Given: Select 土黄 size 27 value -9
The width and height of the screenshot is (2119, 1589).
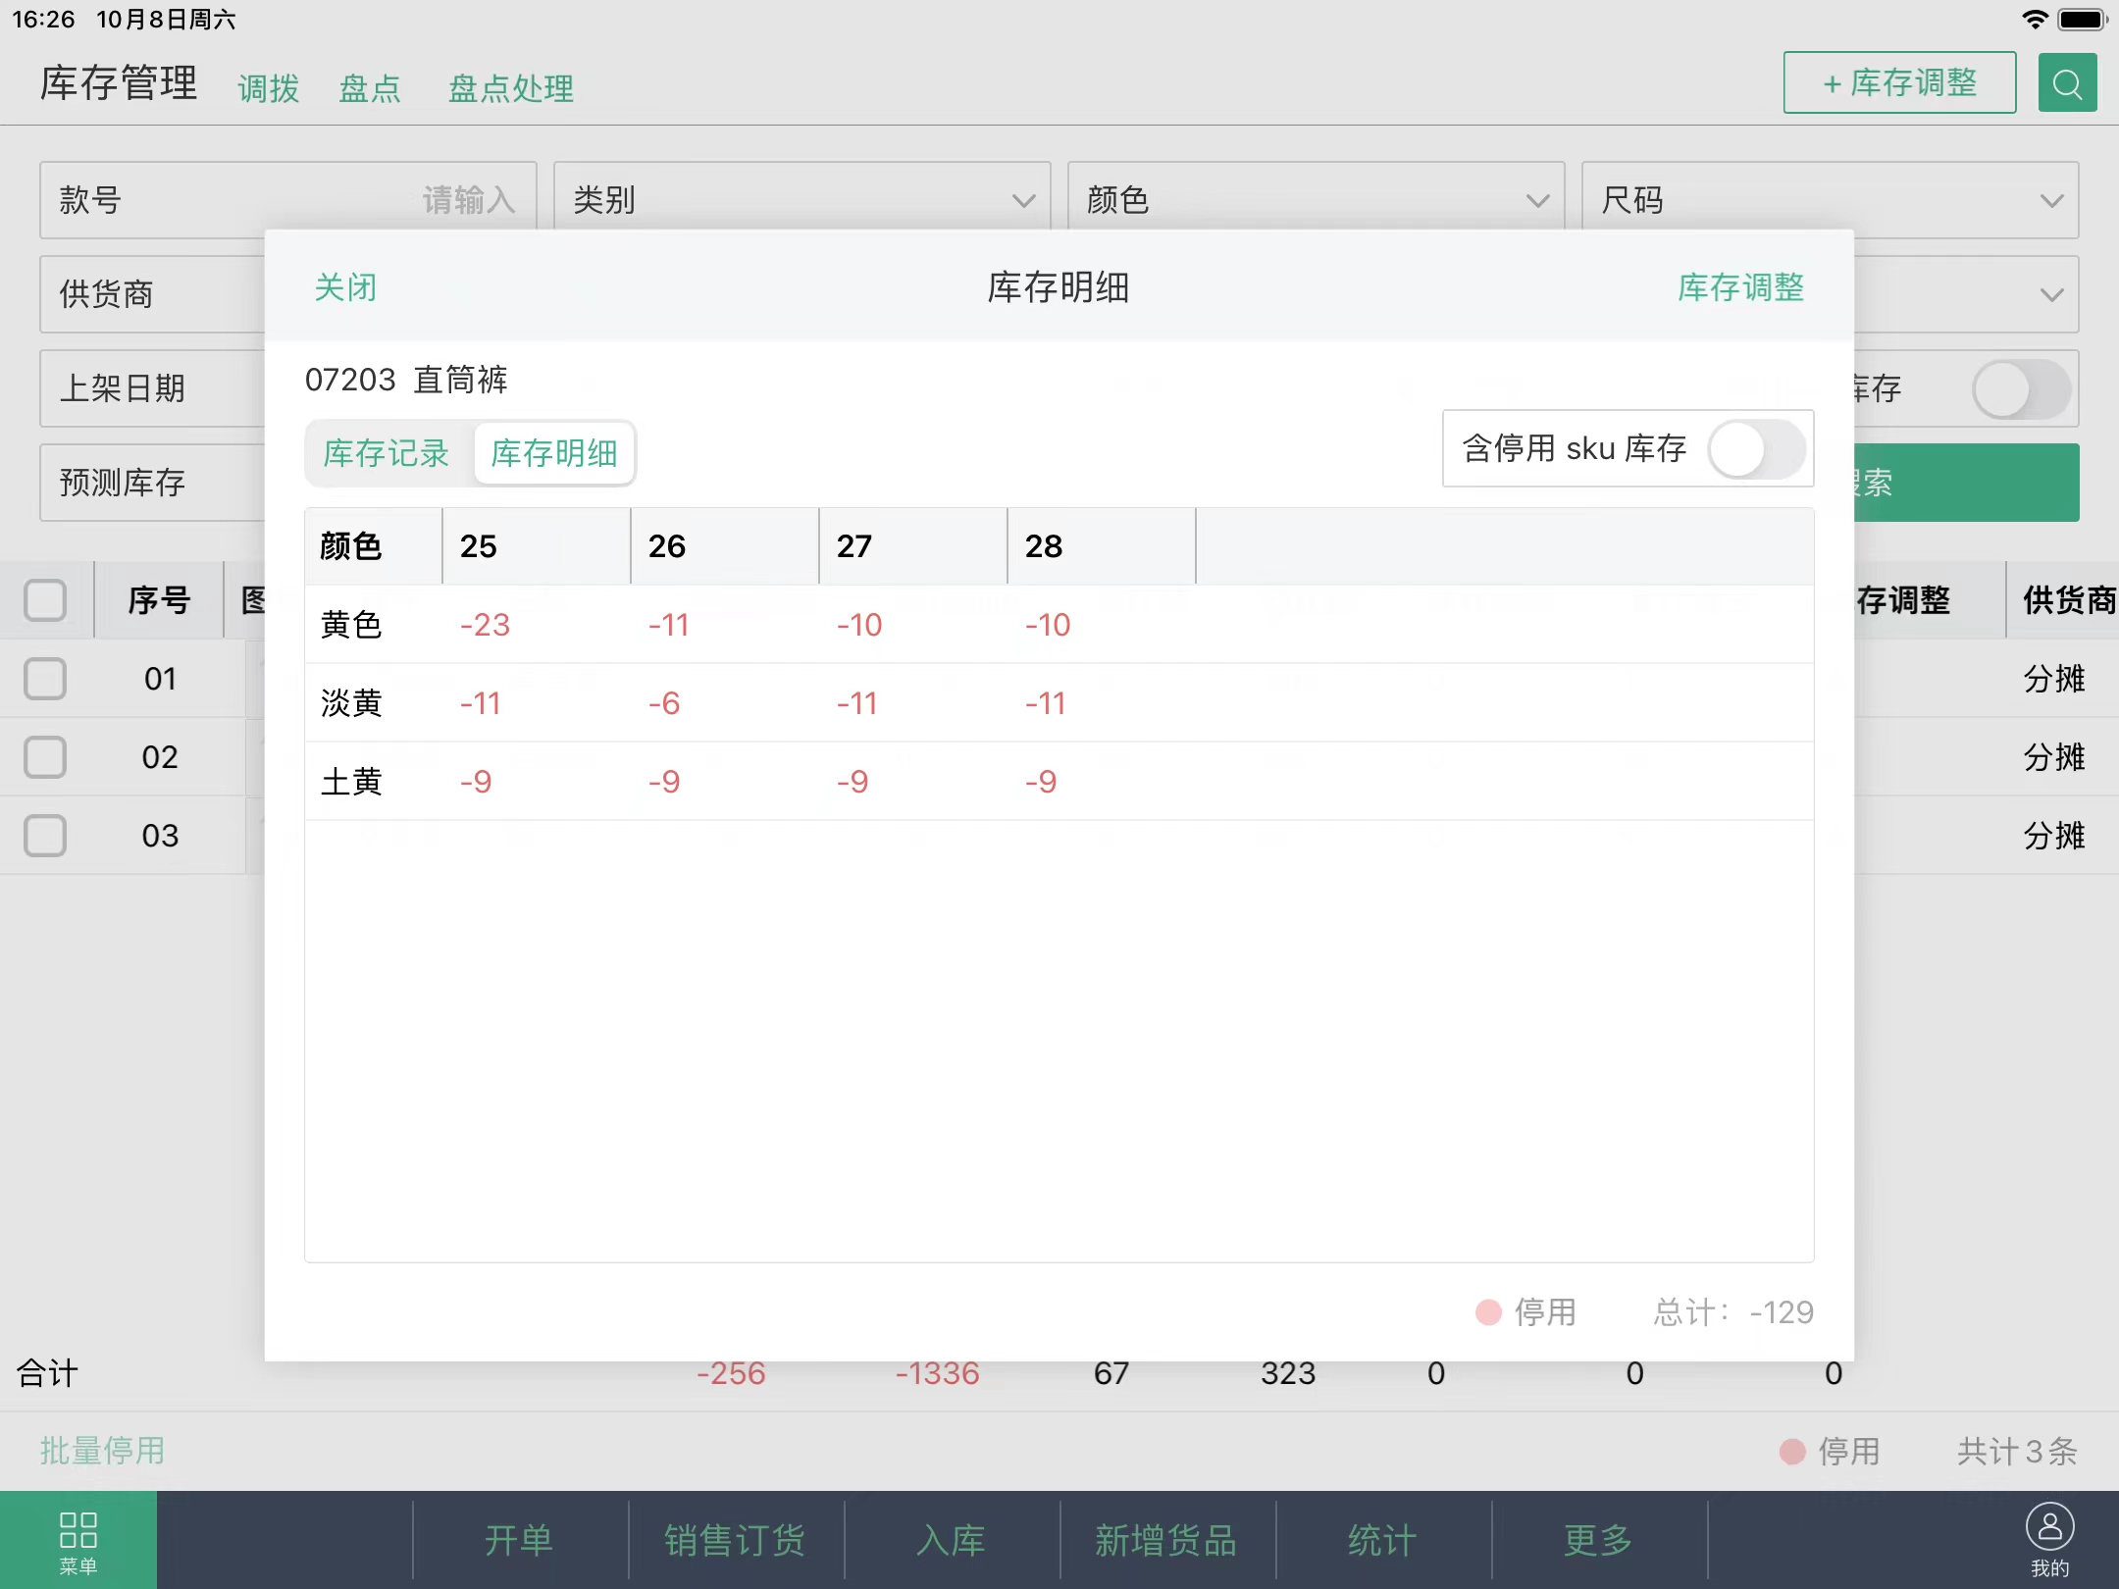Looking at the screenshot, I should tap(853, 782).
